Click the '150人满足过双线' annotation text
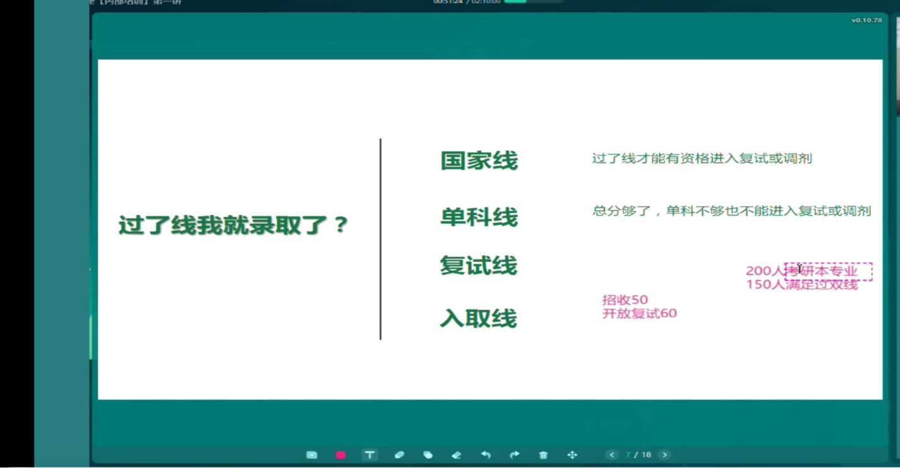This screenshot has width=900, height=468. pyautogui.click(x=802, y=285)
